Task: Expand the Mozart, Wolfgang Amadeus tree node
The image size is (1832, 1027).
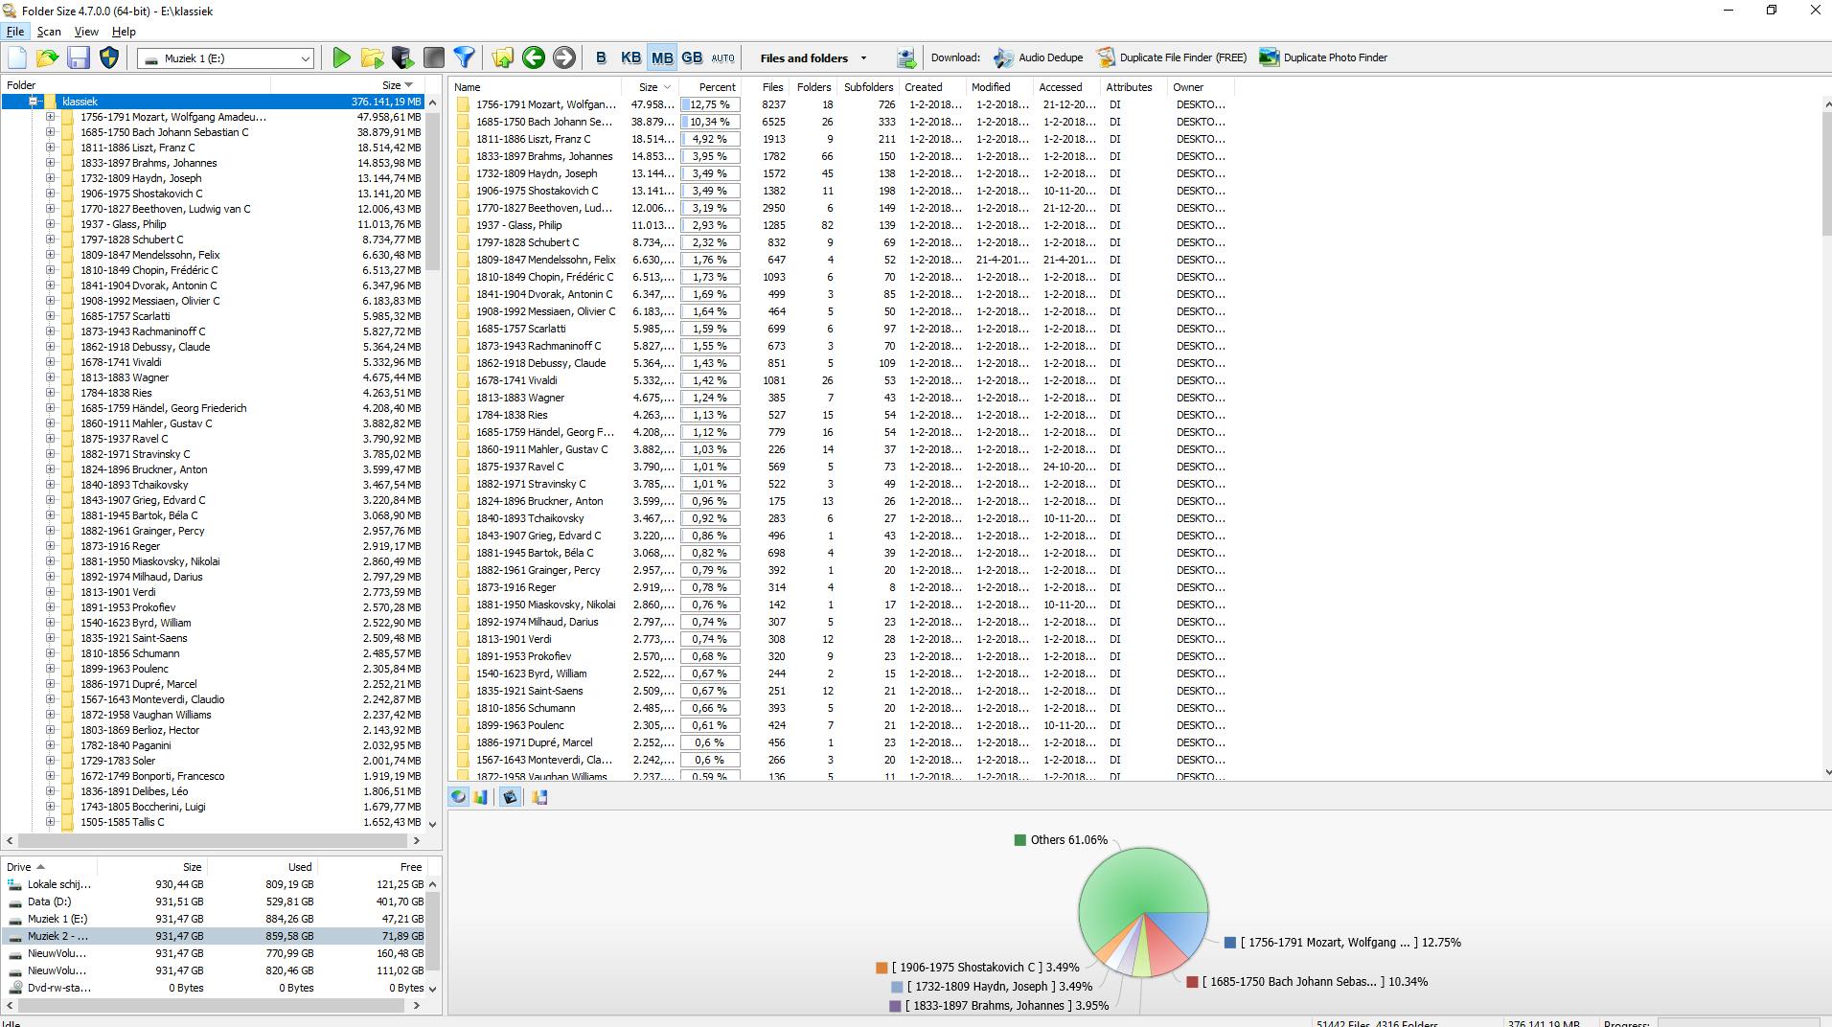Action: [50, 117]
